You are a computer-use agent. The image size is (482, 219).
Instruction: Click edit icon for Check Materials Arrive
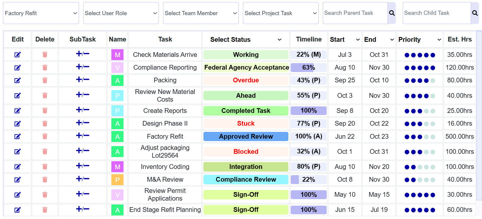click(x=18, y=55)
